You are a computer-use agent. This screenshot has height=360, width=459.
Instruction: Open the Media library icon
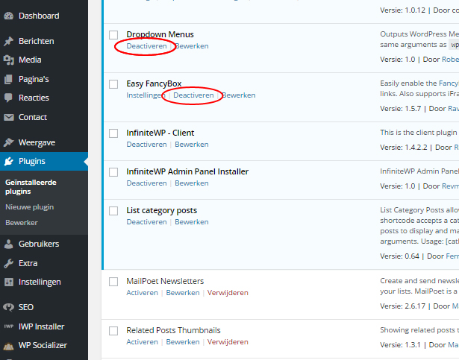point(9,60)
